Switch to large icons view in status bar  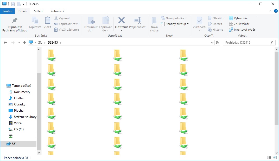click(275, 158)
